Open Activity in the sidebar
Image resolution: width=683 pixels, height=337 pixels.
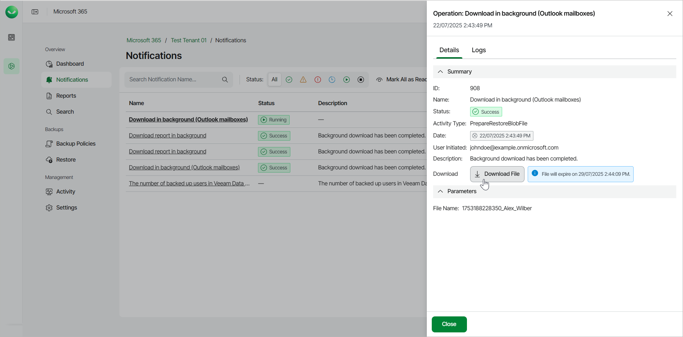76,192
